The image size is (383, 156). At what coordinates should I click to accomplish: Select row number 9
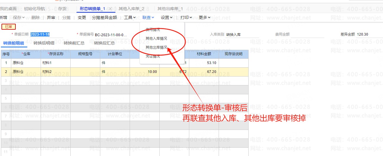6,134
